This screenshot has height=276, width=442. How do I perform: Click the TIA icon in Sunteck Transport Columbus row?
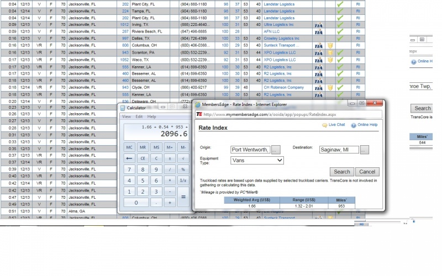point(319,46)
